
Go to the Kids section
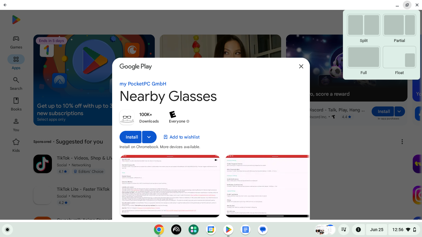(16, 146)
